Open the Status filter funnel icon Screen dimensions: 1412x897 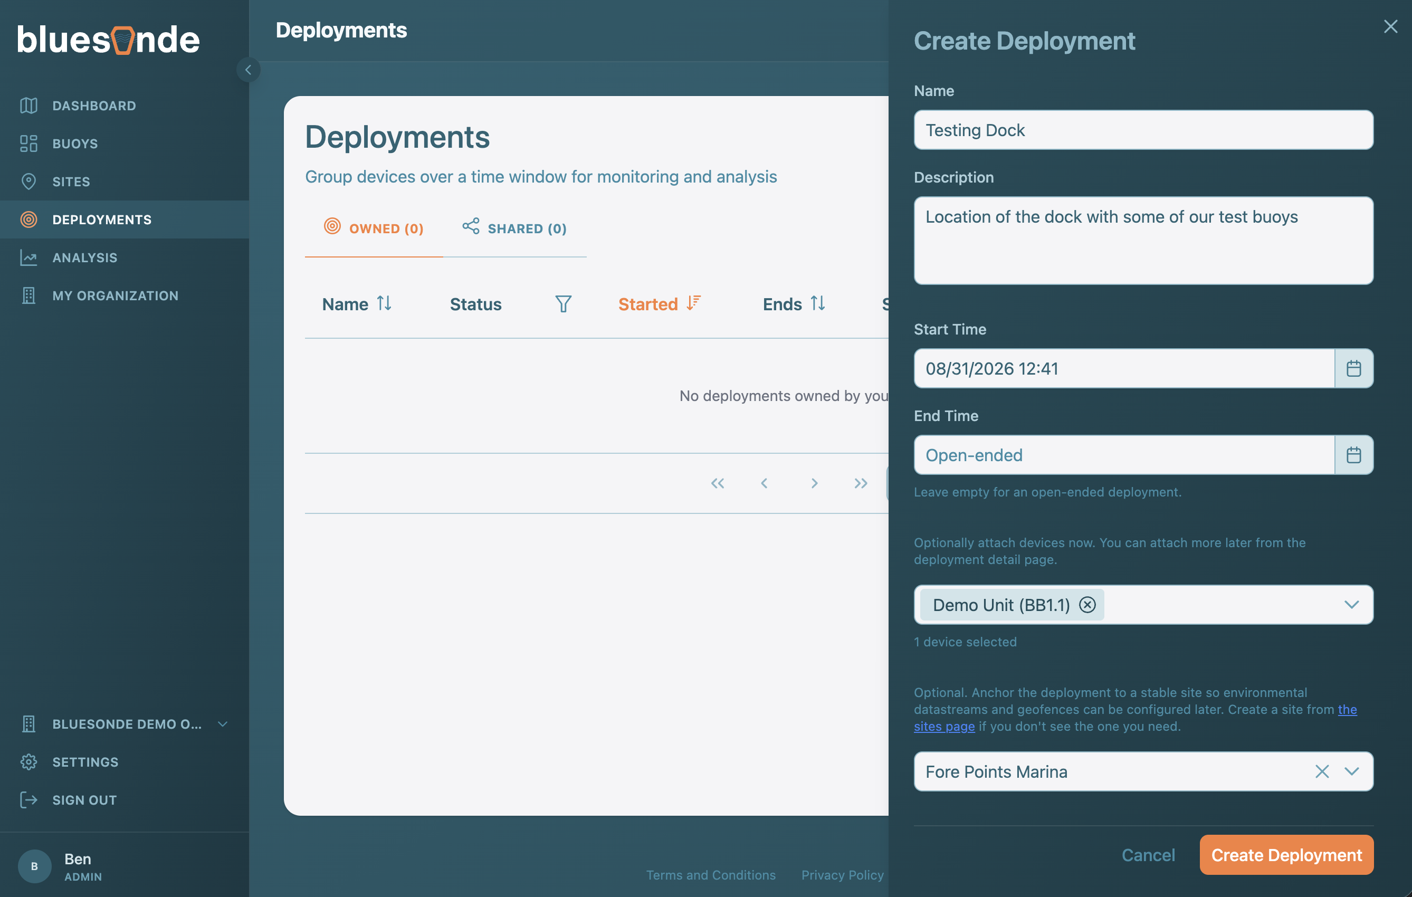563,304
